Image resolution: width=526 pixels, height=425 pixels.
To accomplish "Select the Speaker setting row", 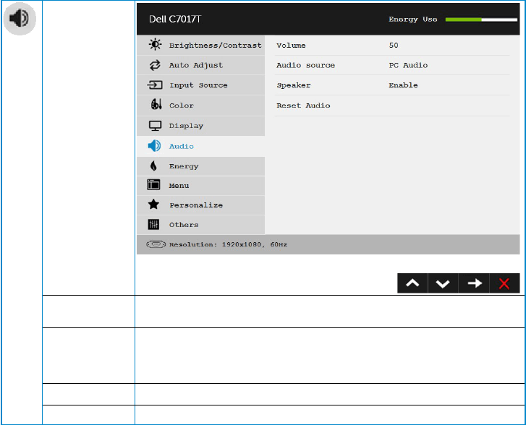I will pyautogui.click(x=392, y=85).
